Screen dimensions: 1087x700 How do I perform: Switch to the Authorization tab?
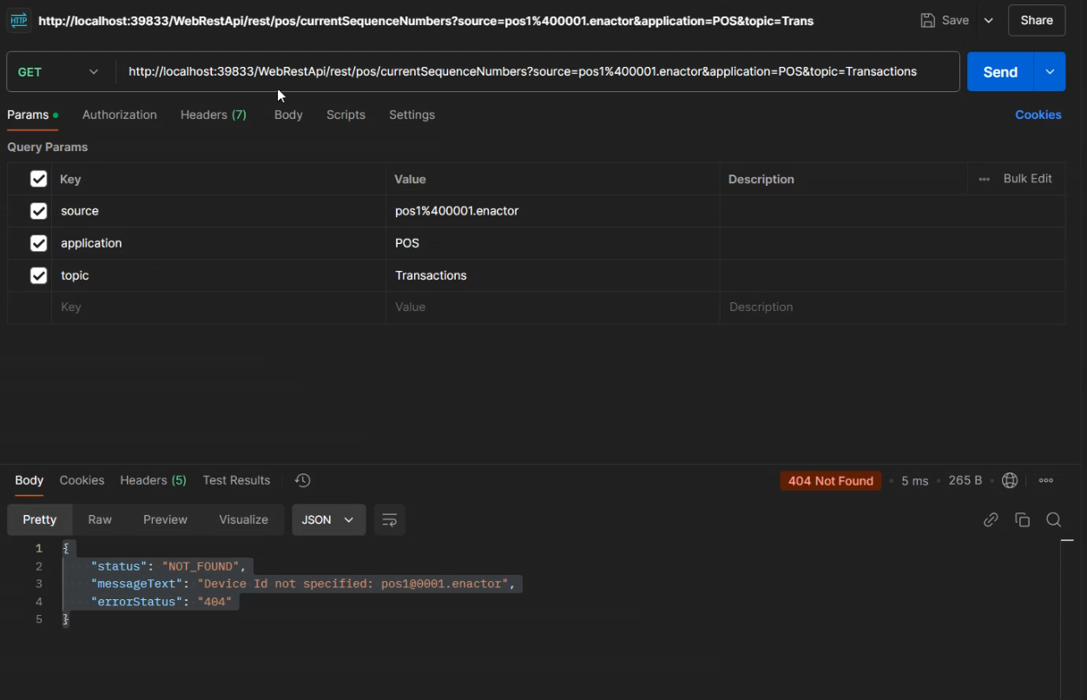tap(120, 115)
